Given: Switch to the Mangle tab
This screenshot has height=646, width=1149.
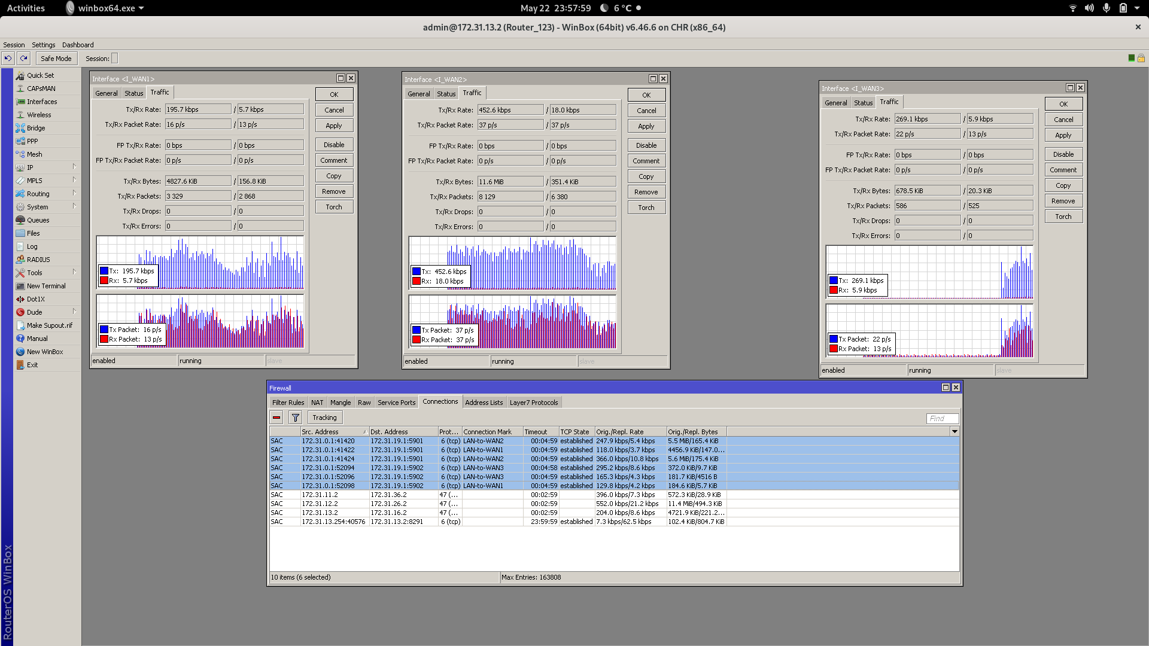Looking at the screenshot, I should pyautogui.click(x=340, y=403).
